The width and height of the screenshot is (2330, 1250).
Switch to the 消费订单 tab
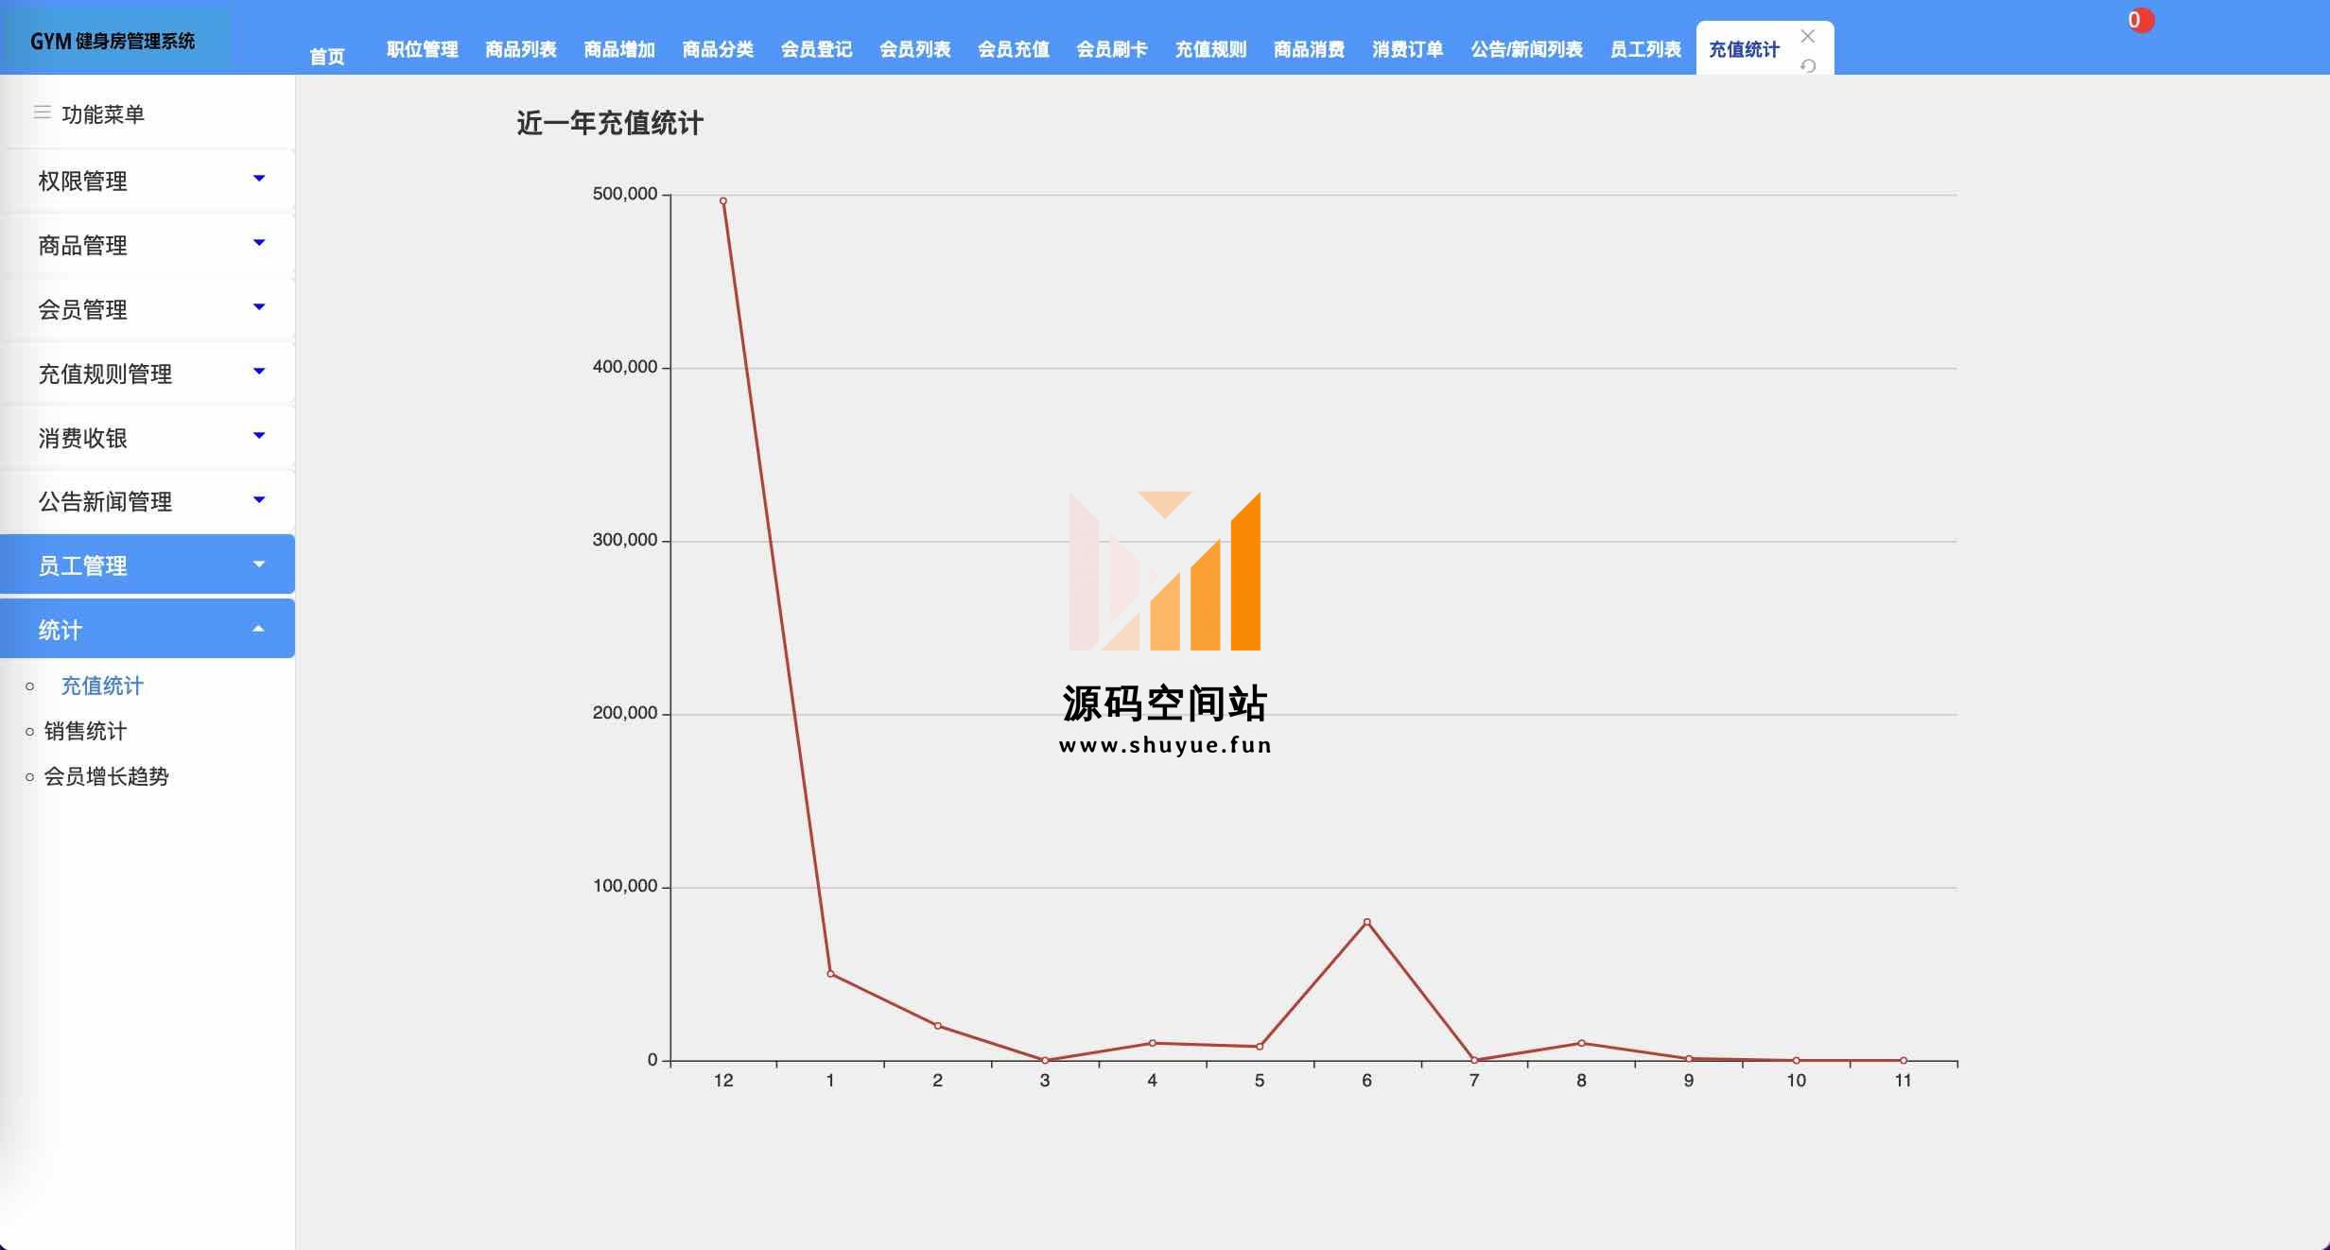pyautogui.click(x=1407, y=49)
